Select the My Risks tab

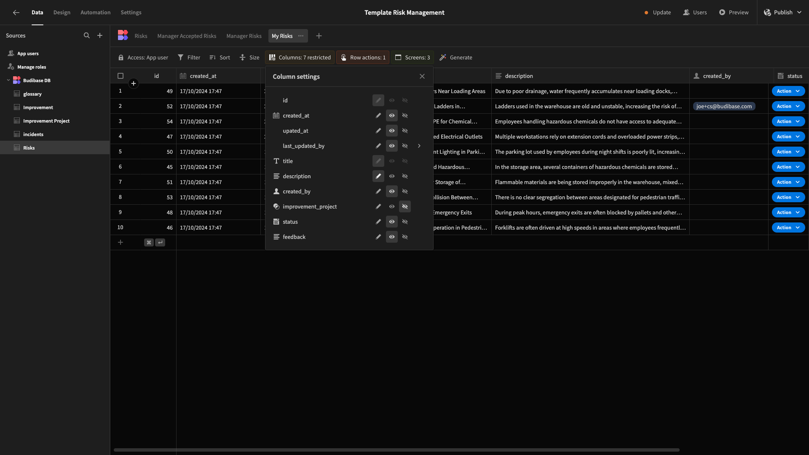[282, 35]
